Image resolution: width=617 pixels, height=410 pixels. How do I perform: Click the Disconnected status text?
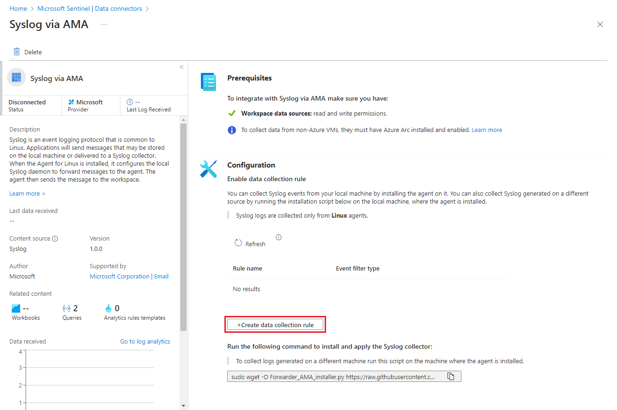click(x=27, y=102)
